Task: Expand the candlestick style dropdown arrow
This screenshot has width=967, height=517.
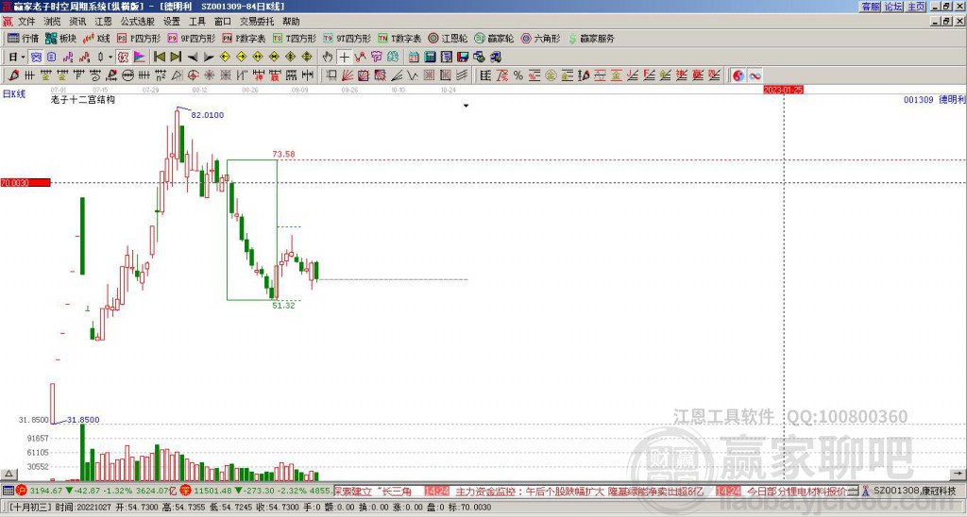Action: click(x=110, y=57)
